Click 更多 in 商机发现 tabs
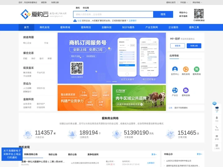This screenshot has height=167, width=223. click(154, 154)
